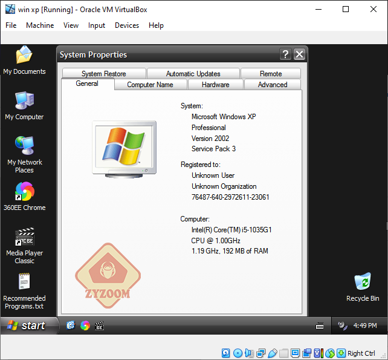
Task: Click the VirtualBox hard disk activity indicator
Action: [x=225, y=353]
